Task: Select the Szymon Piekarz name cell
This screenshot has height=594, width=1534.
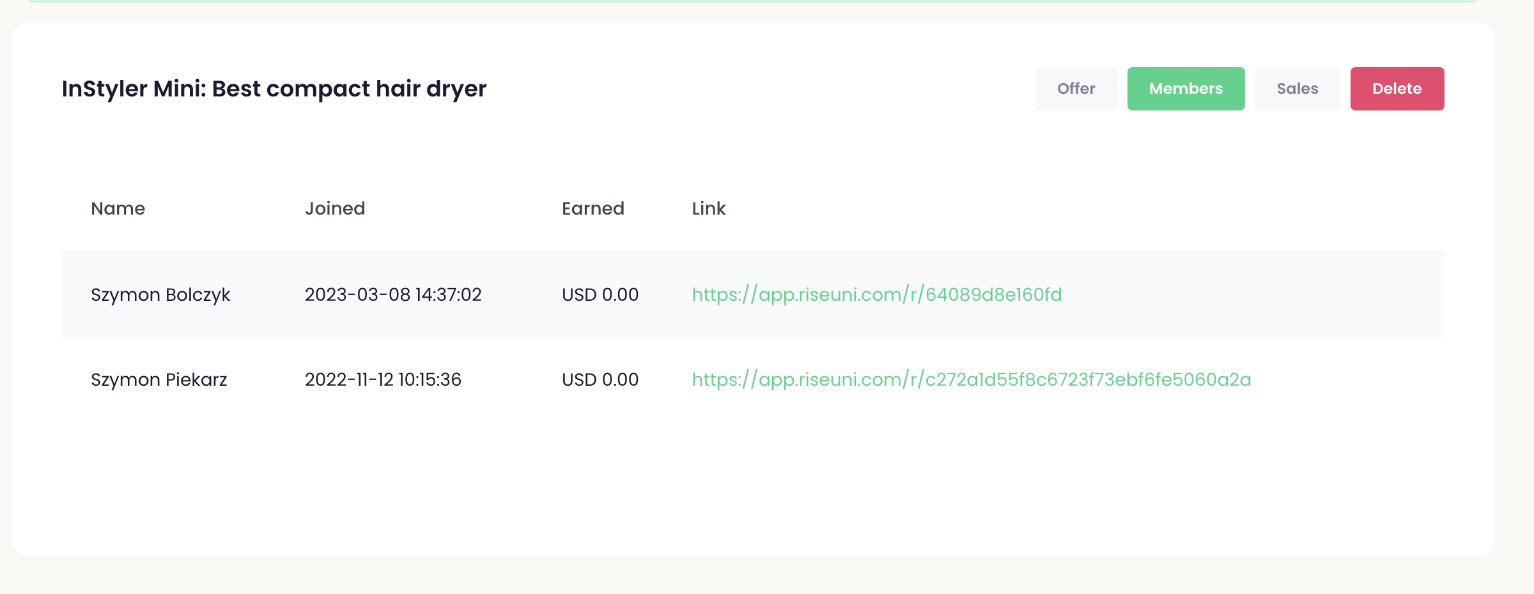Action: point(159,379)
